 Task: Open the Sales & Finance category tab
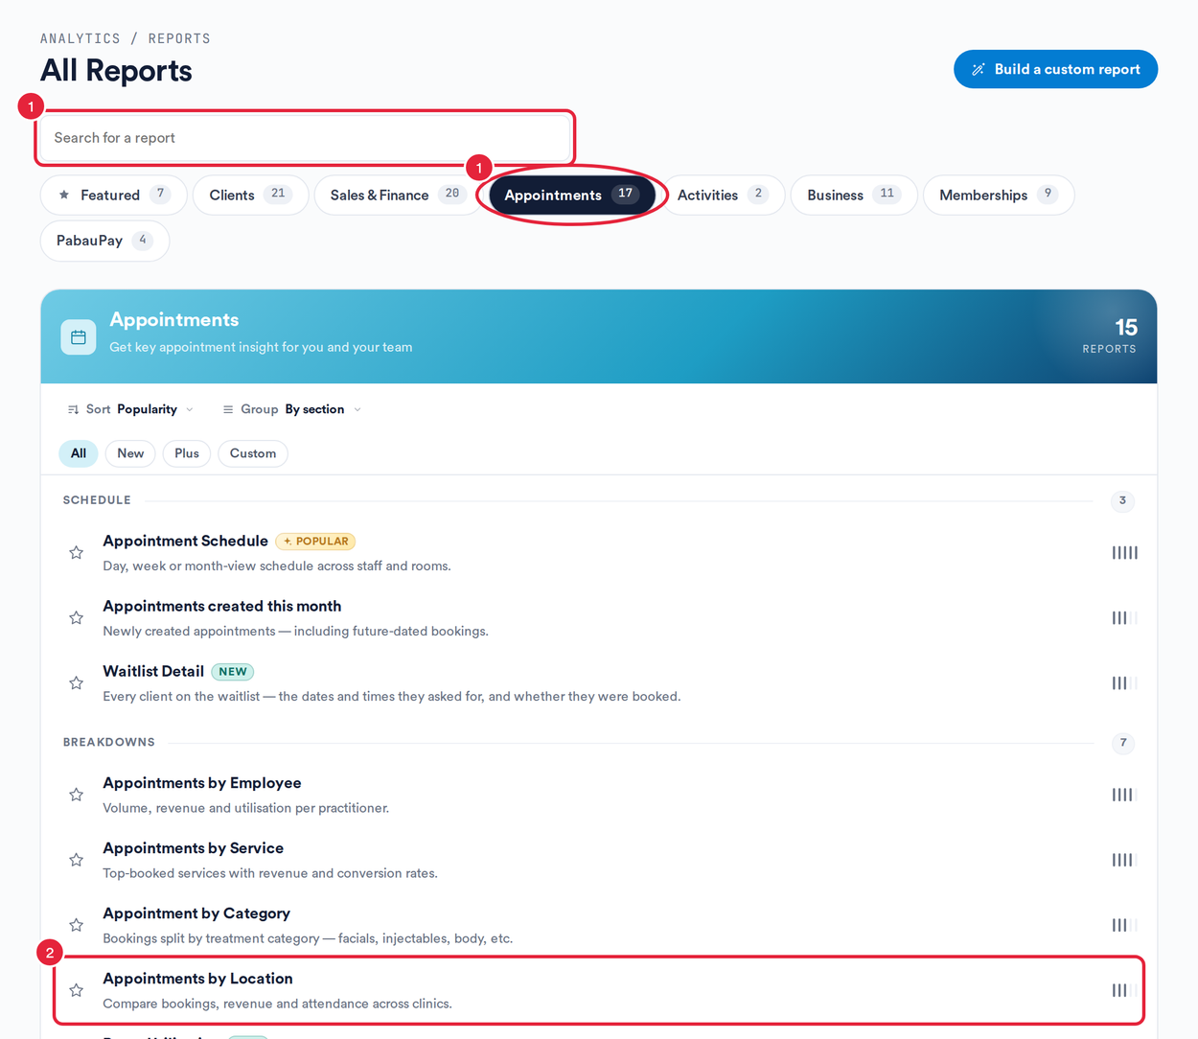tap(398, 195)
